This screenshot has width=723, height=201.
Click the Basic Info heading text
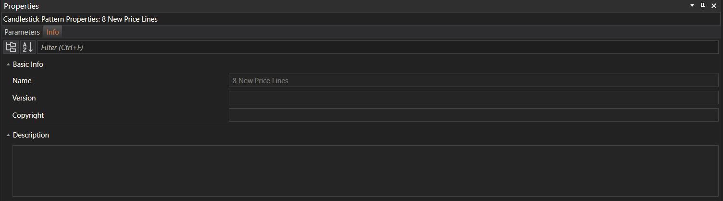click(28, 64)
